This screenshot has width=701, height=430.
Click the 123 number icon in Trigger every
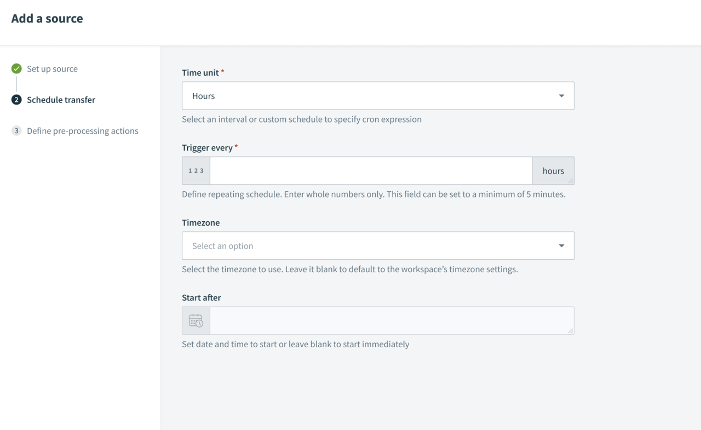tap(196, 170)
